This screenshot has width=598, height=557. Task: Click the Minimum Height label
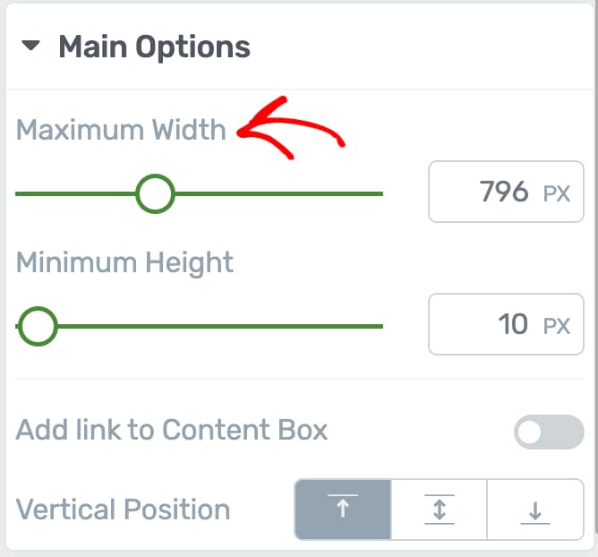click(124, 262)
